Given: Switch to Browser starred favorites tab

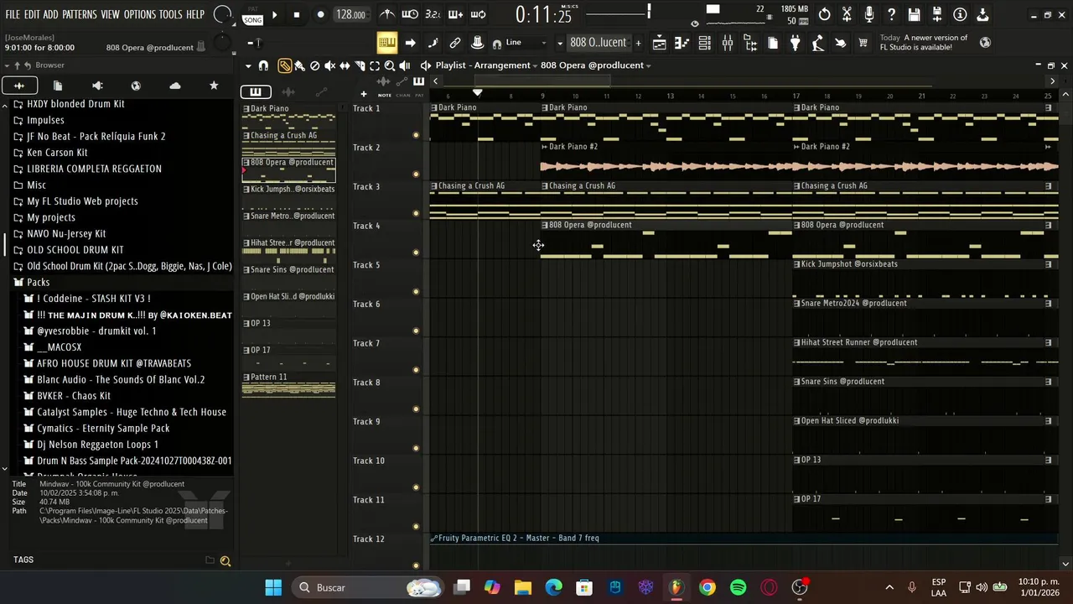Looking at the screenshot, I should [x=214, y=86].
